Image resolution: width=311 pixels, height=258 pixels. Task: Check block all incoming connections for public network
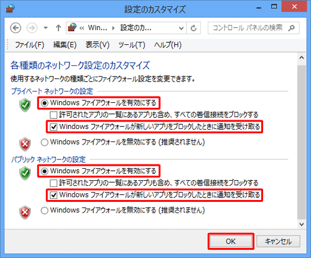[53, 183]
